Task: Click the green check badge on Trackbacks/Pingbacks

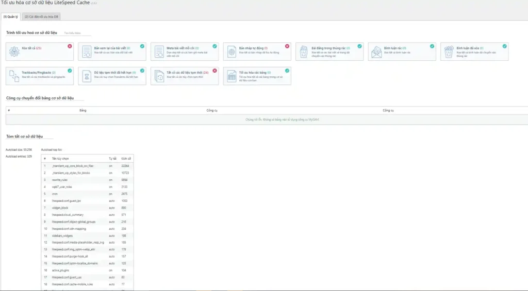Action: click(70, 71)
